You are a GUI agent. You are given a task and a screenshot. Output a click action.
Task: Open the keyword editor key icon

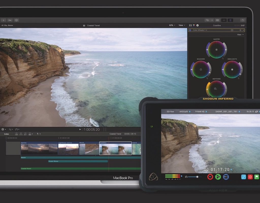click(x=10, y=20)
